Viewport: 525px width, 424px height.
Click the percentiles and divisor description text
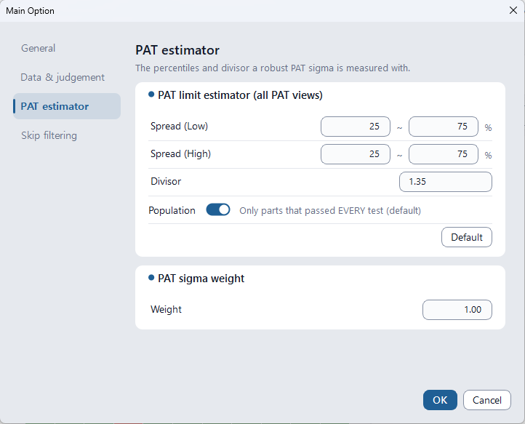coord(273,68)
